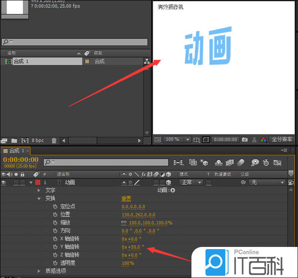Click the new composition icon
This screenshot has width=298, height=278.
point(25,140)
